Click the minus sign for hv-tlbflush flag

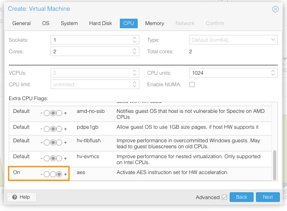click(x=41, y=143)
